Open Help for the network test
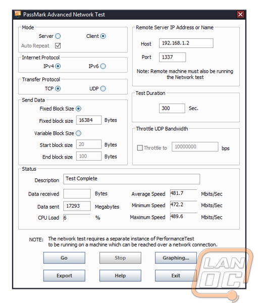This screenshot has height=303, width=258. 120,276
